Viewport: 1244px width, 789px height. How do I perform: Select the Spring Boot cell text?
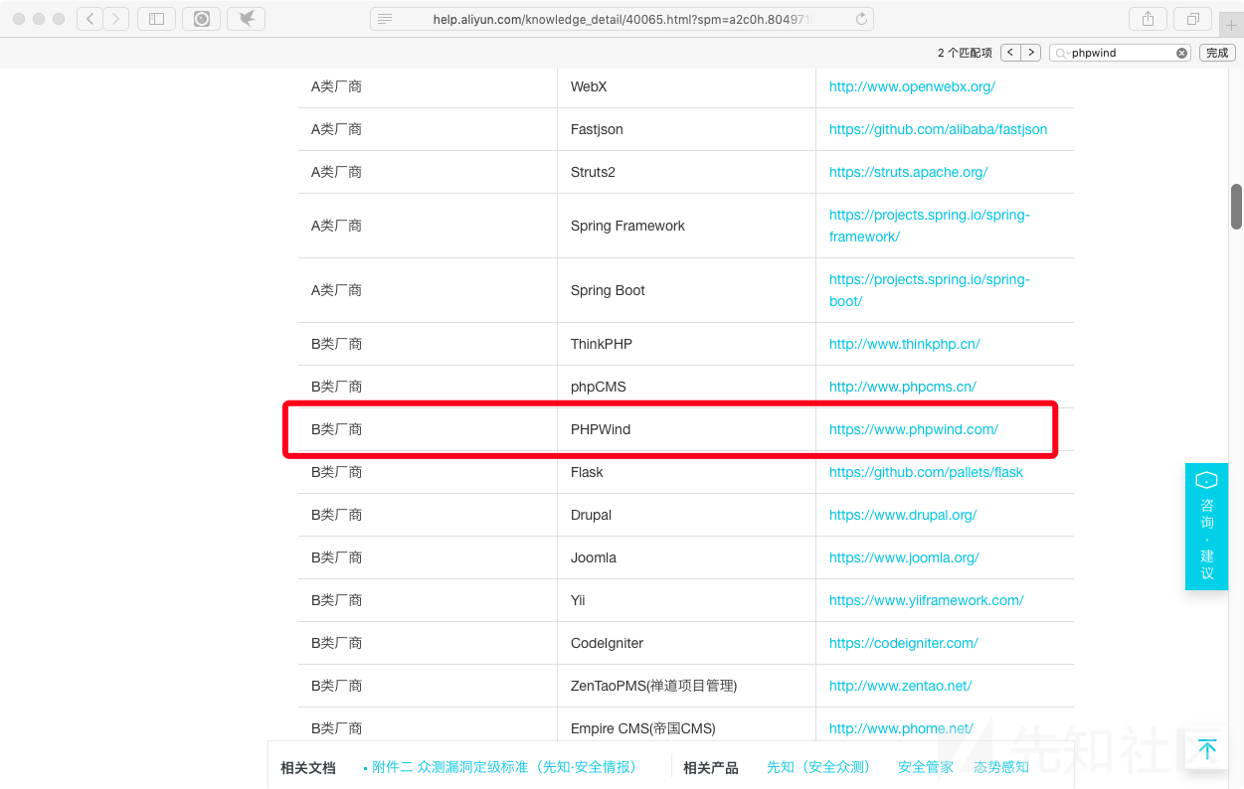click(608, 290)
